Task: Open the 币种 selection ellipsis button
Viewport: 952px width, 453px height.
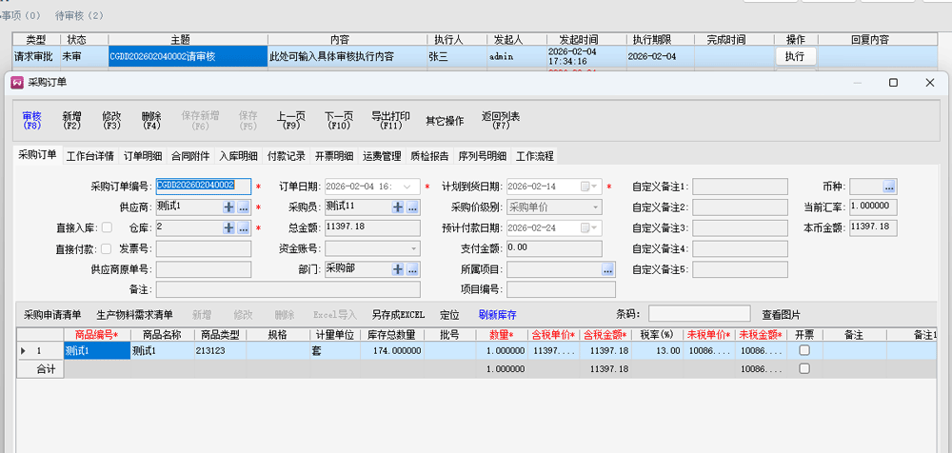Action: (x=889, y=187)
